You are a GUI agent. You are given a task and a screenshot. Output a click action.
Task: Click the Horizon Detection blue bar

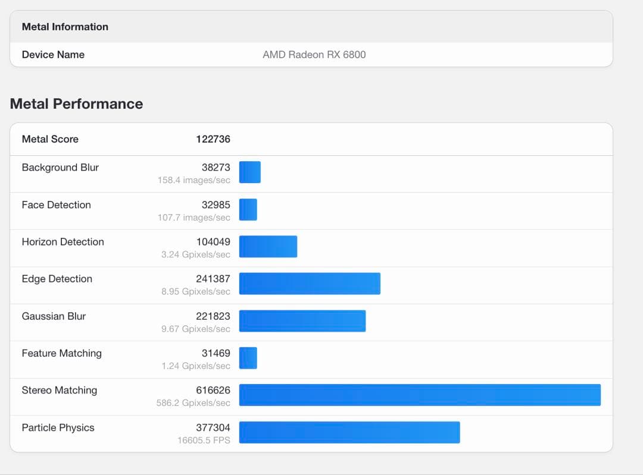point(268,247)
